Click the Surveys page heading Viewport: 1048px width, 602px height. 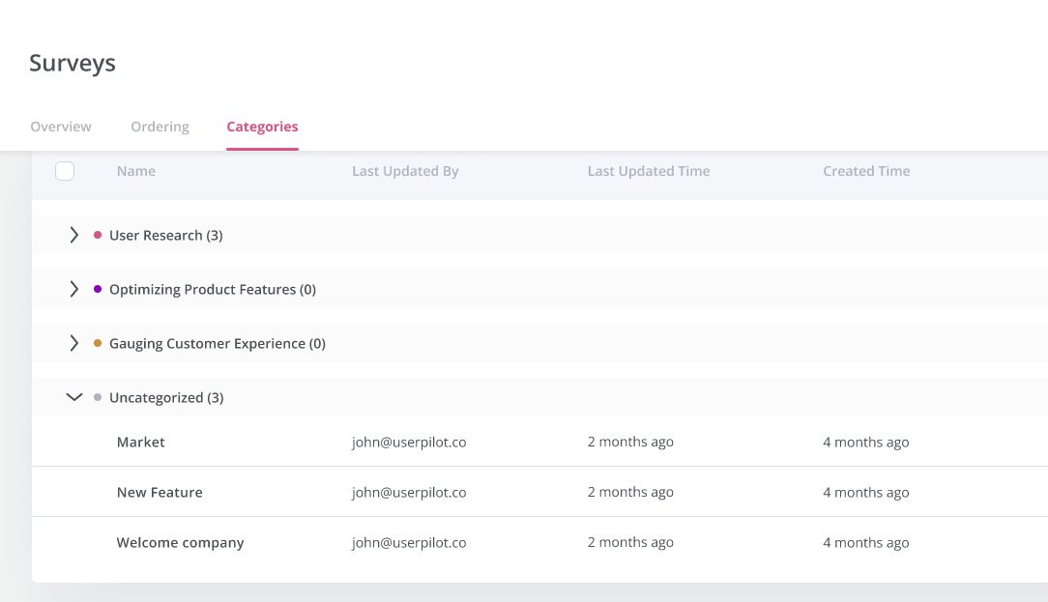tap(73, 64)
